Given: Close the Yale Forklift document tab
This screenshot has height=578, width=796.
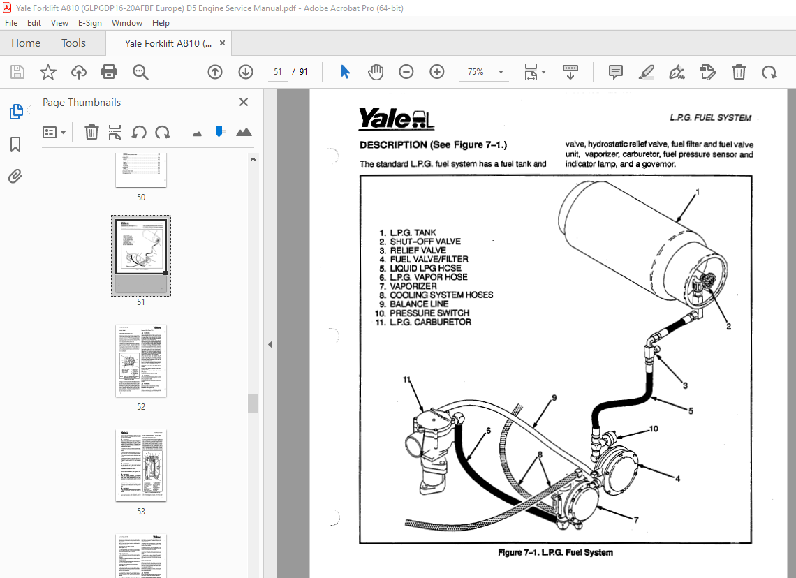Looking at the screenshot, I should (x=222, y=43).
